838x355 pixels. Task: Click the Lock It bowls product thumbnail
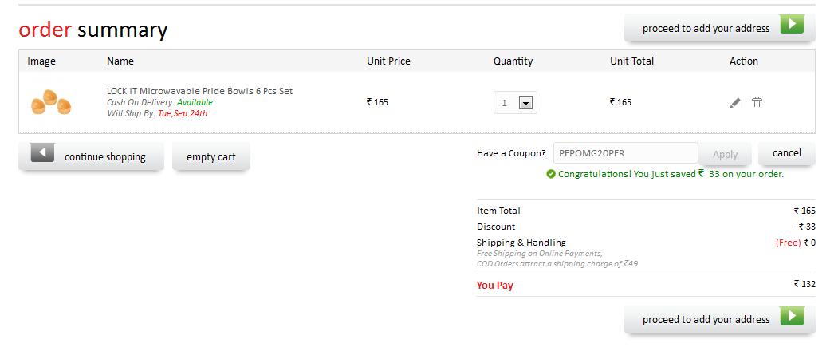point(51,102)
